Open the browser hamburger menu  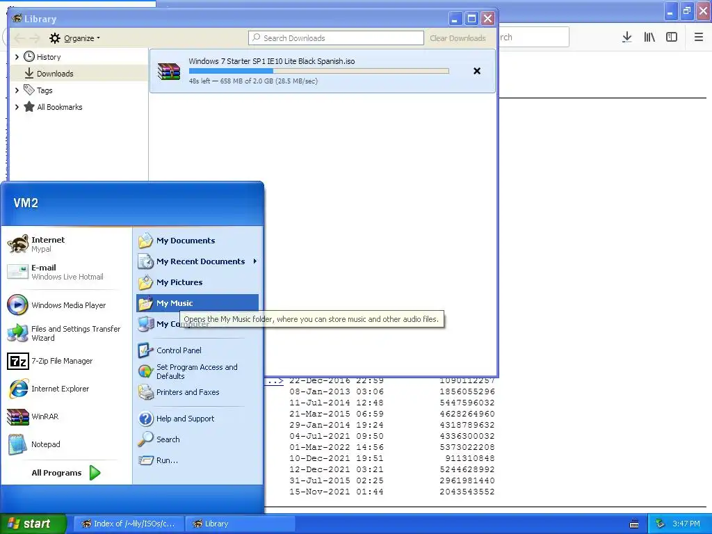[x=698, y=38]
